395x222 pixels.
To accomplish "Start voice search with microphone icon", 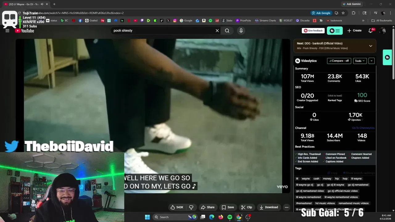I will (x=241, y=31).
